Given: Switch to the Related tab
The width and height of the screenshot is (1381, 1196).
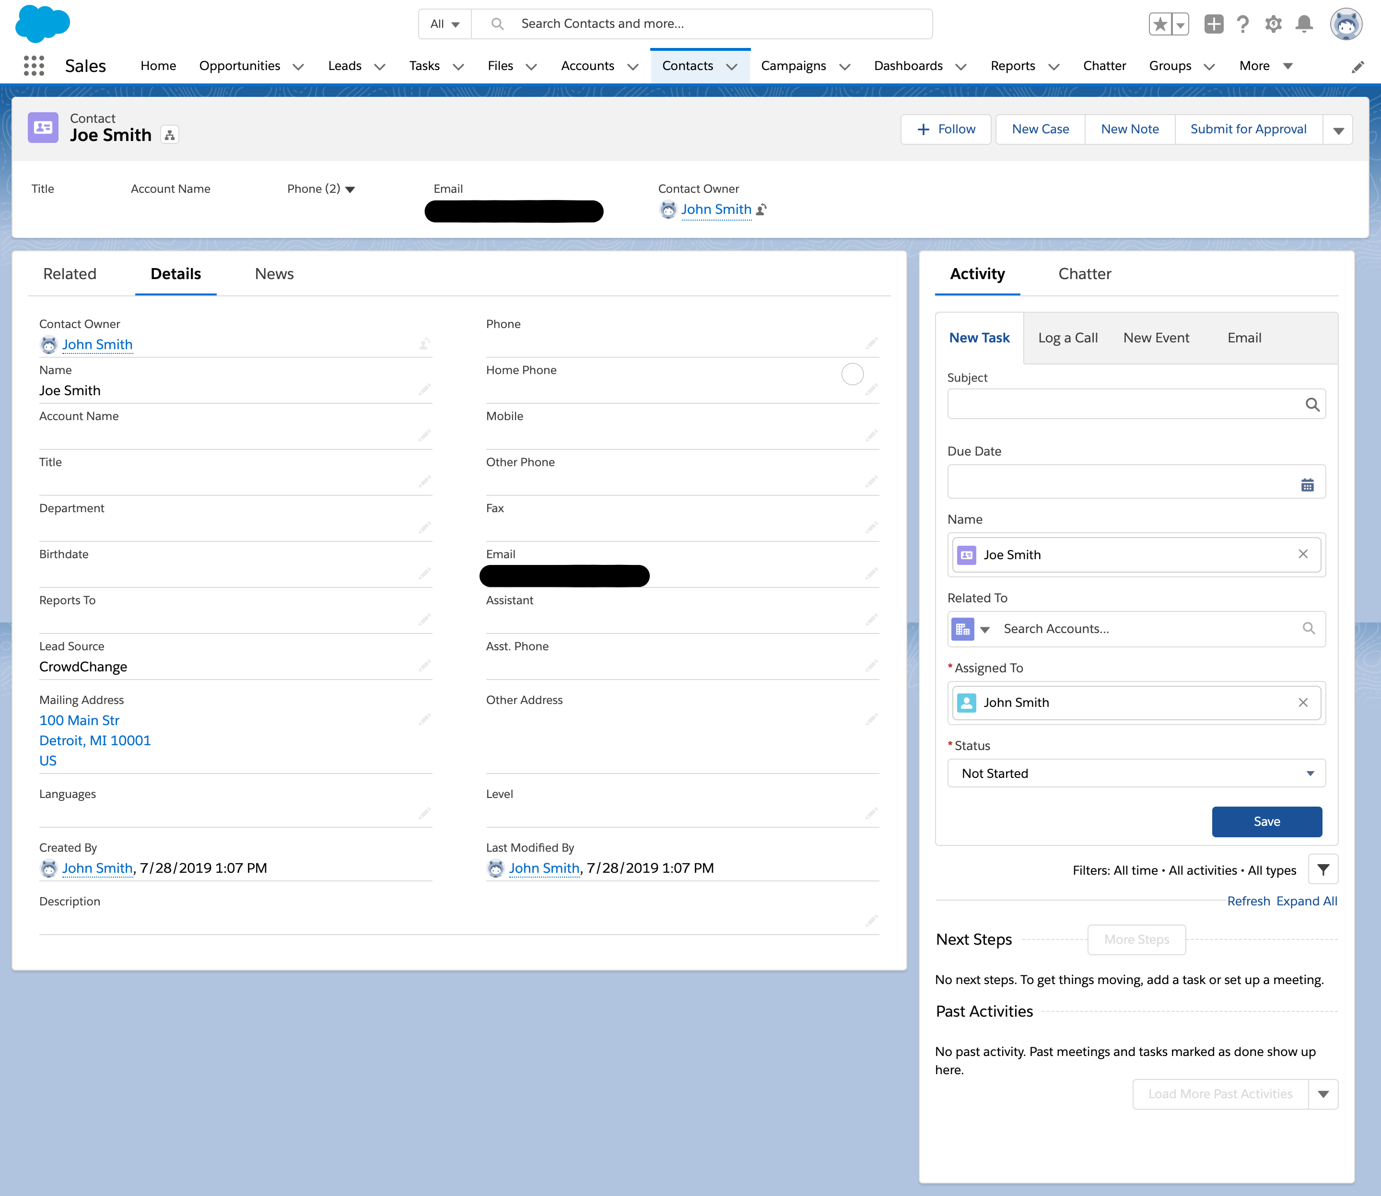Looking at the screenshot, I should [x=70, y=274].
